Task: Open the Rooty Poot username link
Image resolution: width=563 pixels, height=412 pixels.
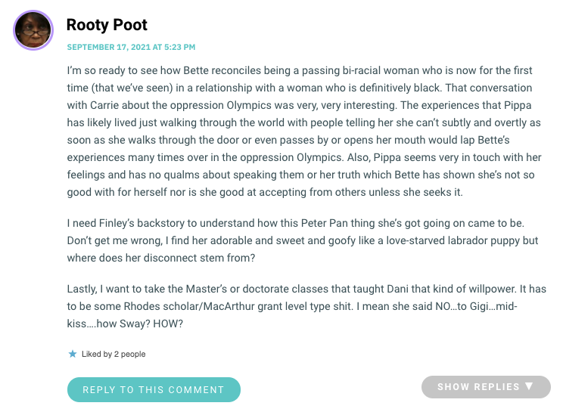Action: pyautogui.click(x=107, y=25)
